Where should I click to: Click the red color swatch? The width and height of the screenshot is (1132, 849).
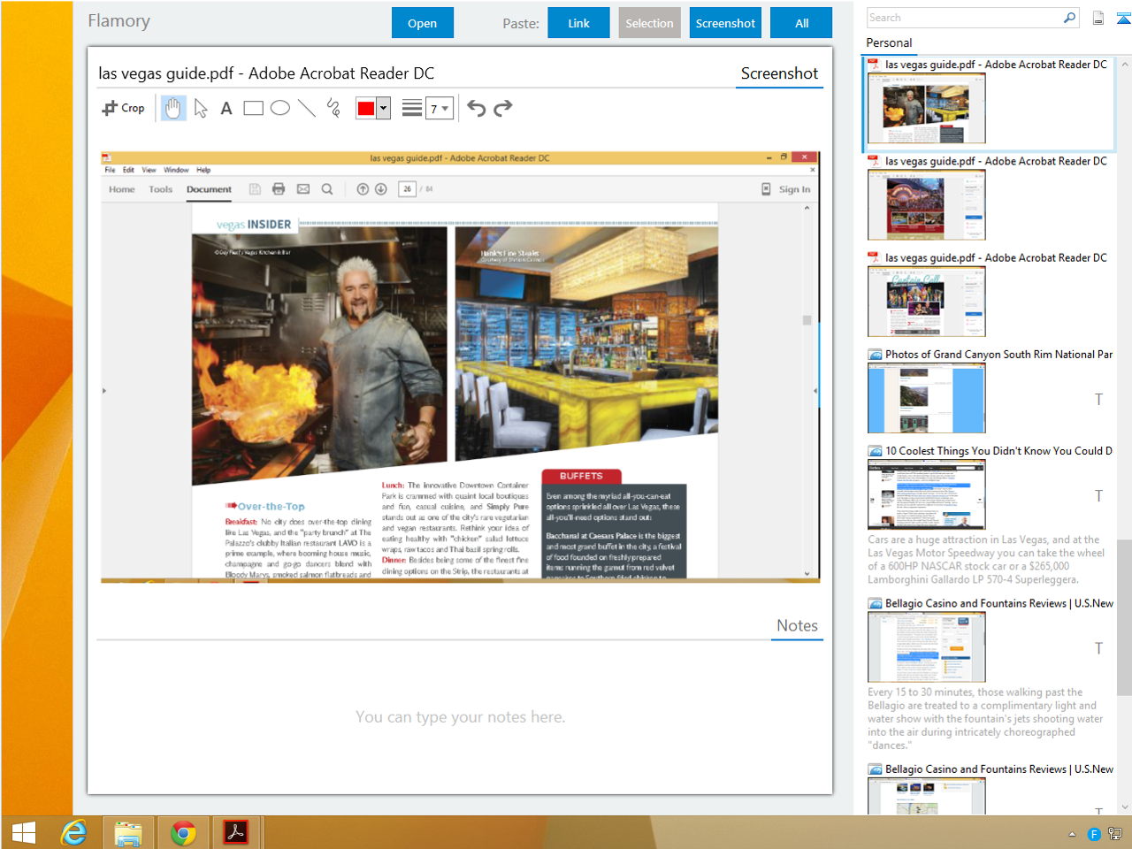[366, 108]
